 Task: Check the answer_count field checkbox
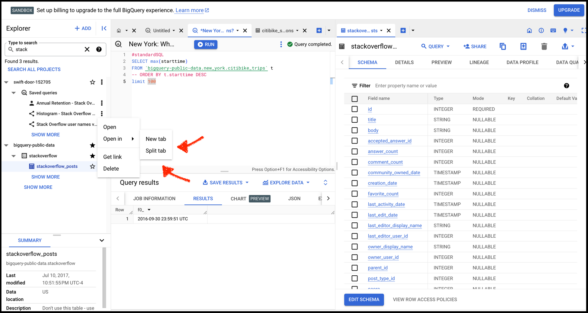point(355,151)
